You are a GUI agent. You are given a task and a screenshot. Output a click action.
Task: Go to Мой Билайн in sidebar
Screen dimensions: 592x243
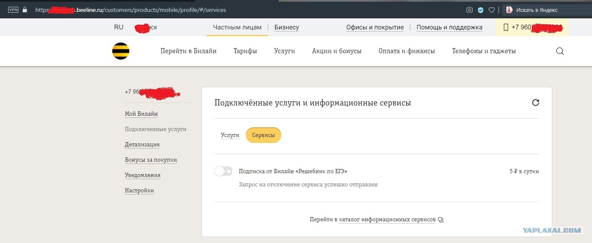point(141,114)
